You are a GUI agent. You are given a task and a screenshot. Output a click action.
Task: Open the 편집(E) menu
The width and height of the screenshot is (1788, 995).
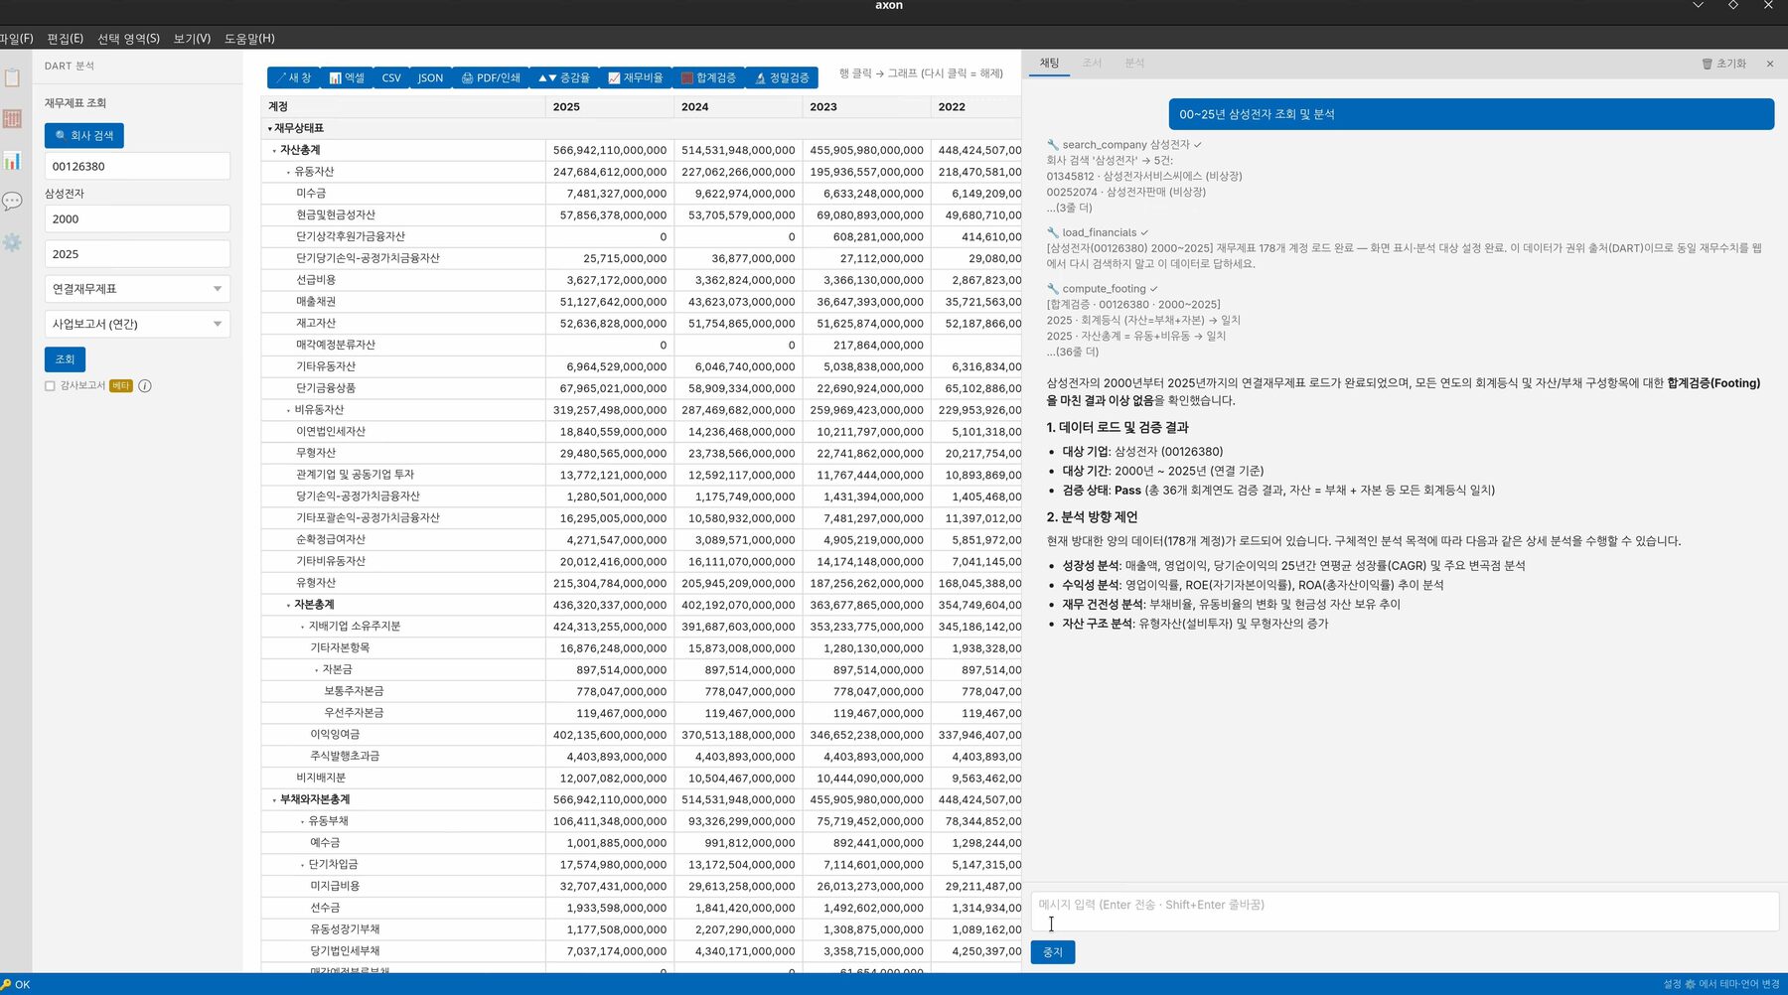[x=66, y=39]
